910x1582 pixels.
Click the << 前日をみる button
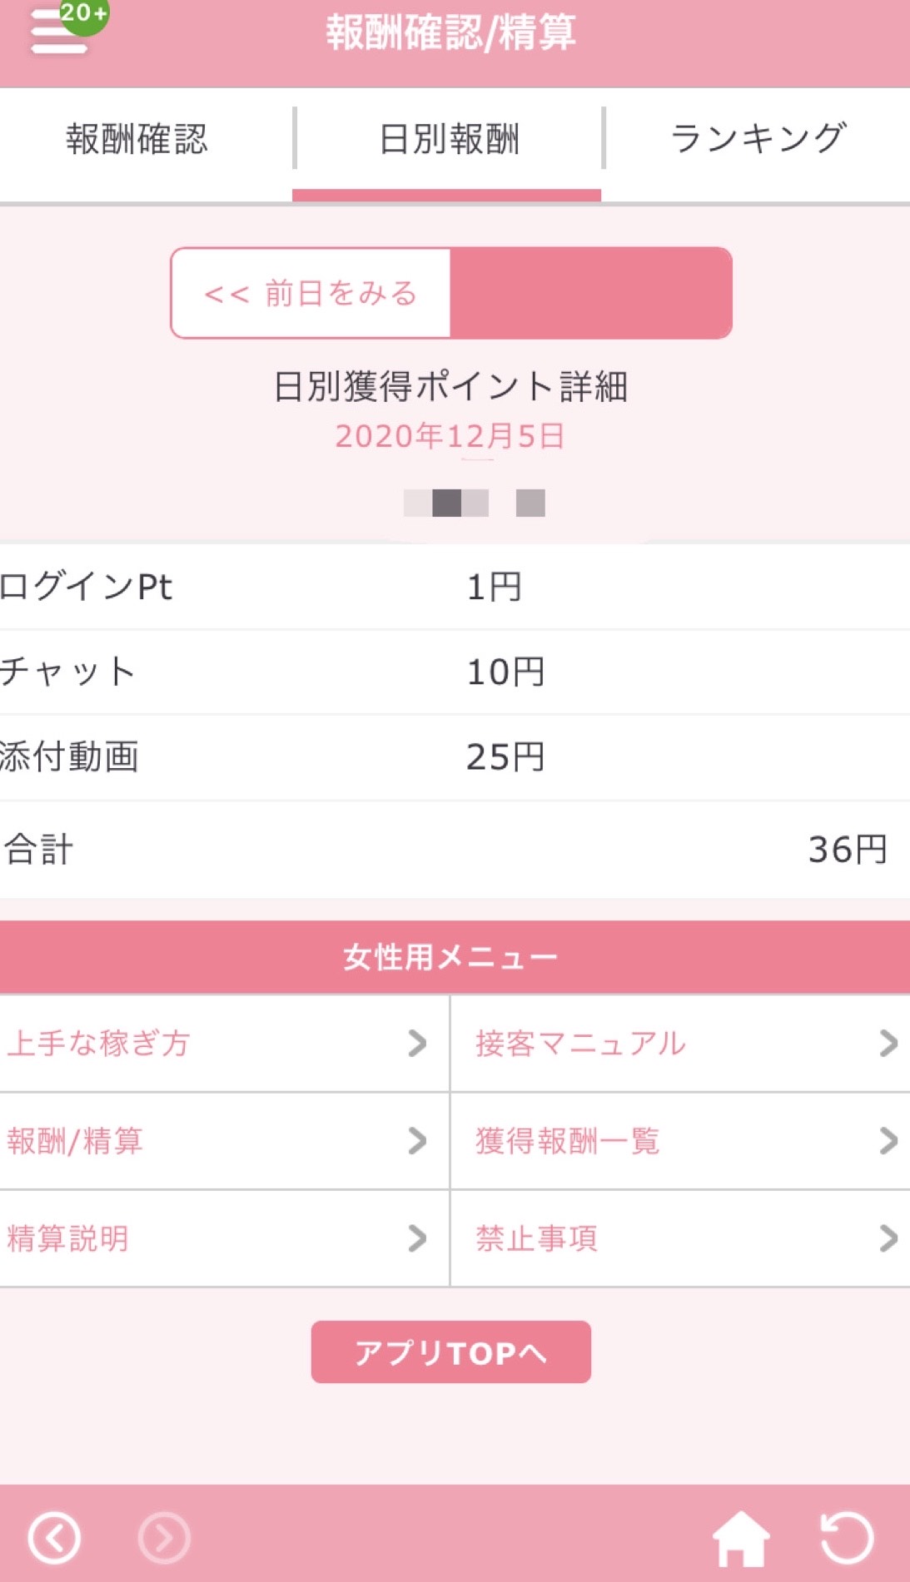[311, 293]
